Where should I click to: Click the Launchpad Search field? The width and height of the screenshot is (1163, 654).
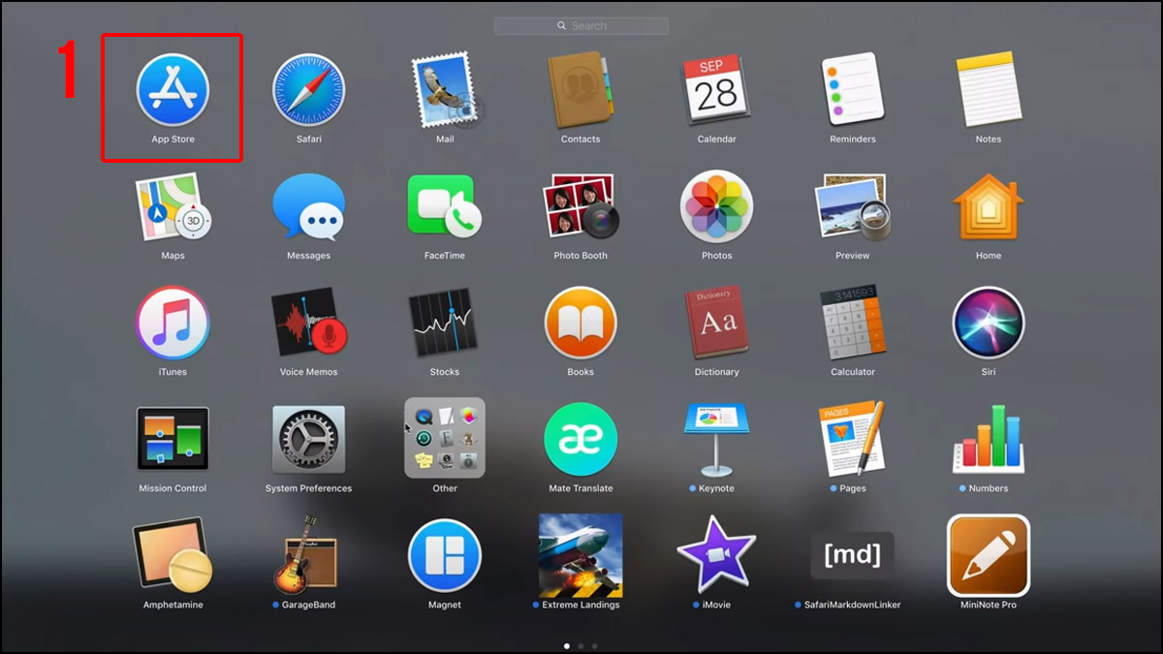click(x=581, y=26)
